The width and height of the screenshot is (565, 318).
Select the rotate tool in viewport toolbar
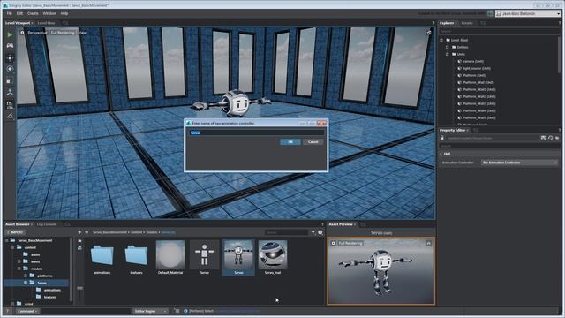(10, 69)
